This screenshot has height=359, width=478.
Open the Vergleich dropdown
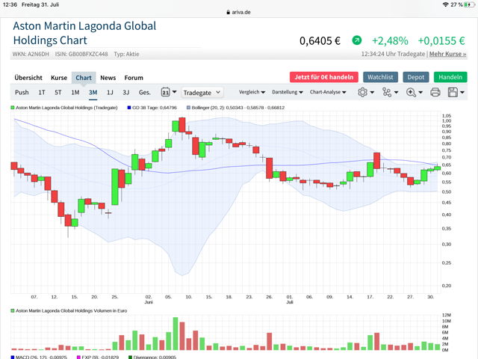252,92
